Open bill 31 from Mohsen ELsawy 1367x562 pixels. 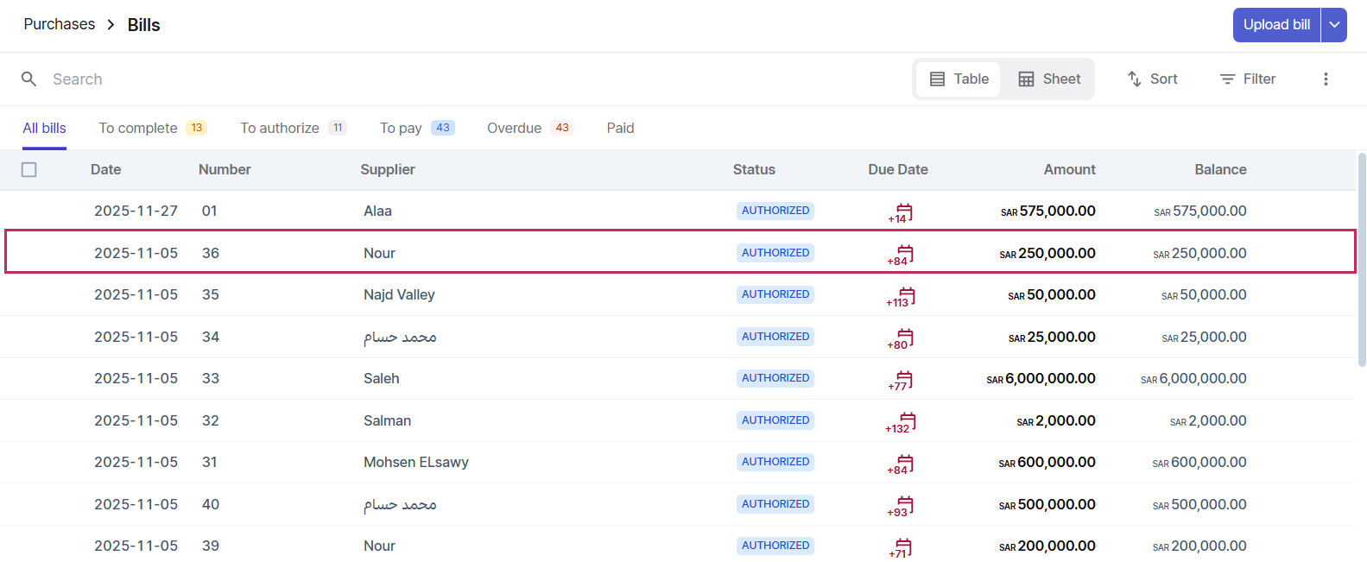point(415,463)
